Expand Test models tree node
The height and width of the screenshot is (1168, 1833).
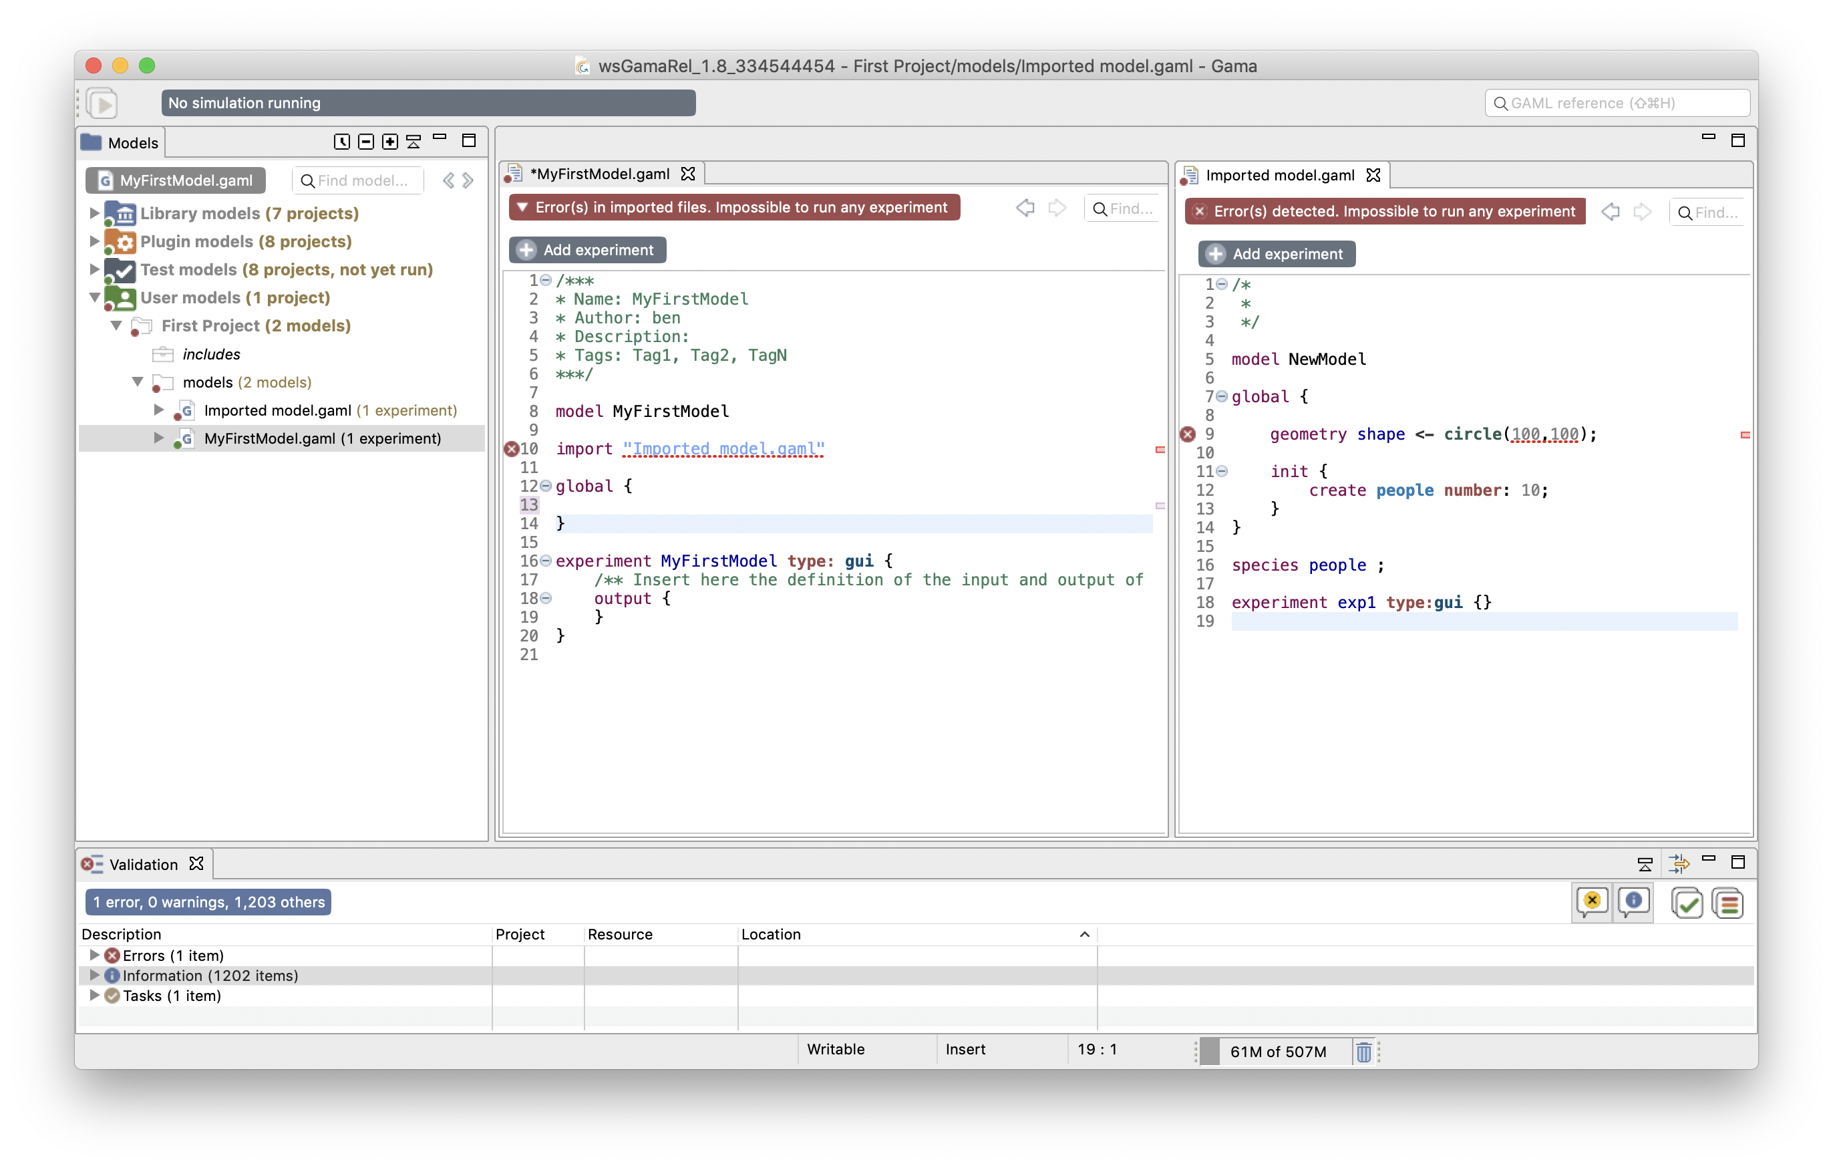pyautogui.click(x=94, y=269)
